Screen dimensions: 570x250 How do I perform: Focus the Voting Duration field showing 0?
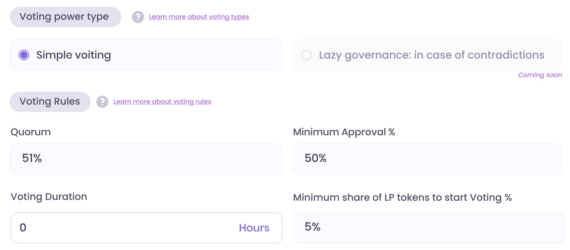click(121, 228)
